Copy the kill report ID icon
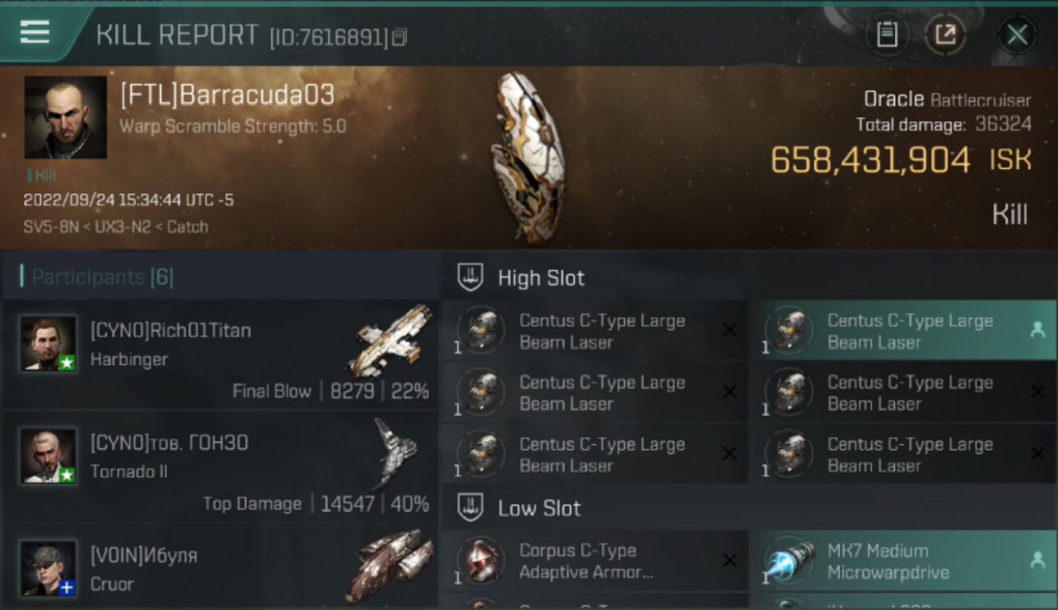Image resolution: width=1058 pixels, height=610 pixels. [399, 37]
